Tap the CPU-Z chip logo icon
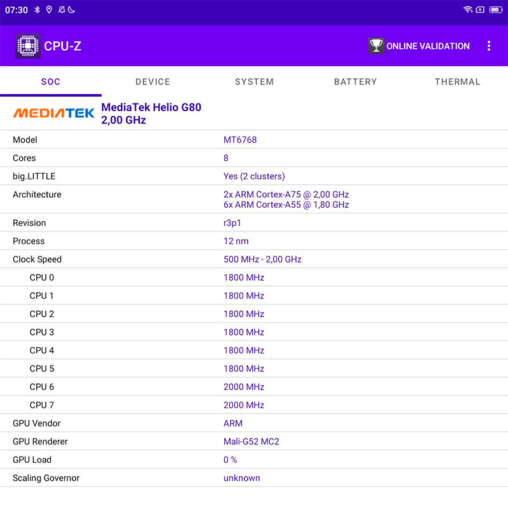Screen dimensions: 508x506 [27, 46]
